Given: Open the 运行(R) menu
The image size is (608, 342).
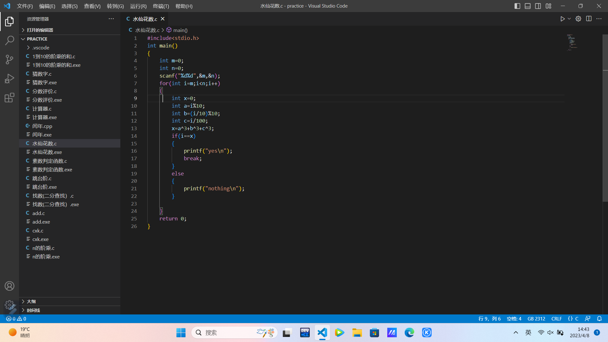Looking at the screenshot, I should coord(138,6).
